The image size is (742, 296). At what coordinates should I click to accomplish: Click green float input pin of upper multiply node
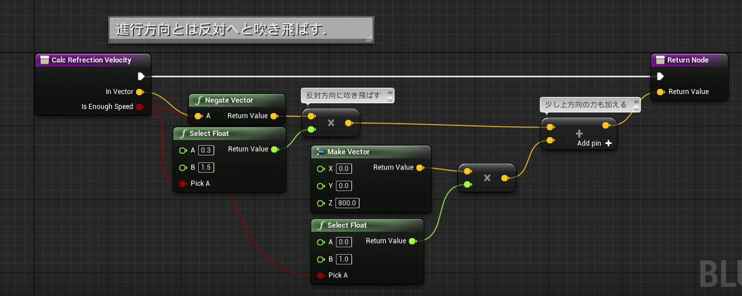coord(311,130)
